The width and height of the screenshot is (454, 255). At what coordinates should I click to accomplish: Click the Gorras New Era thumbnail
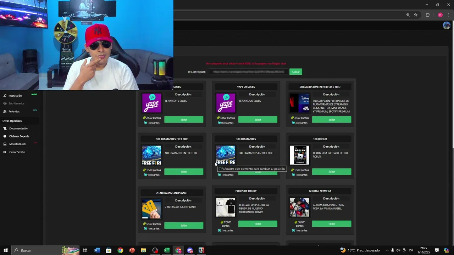tap(300, 207)
